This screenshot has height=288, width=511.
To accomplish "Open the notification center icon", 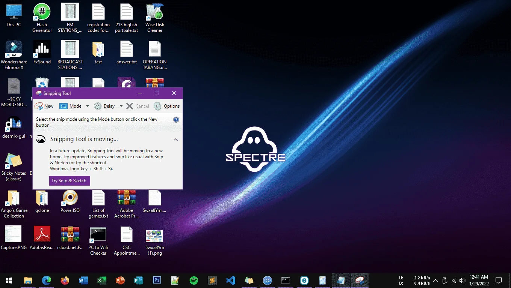I will pos(499,280).
